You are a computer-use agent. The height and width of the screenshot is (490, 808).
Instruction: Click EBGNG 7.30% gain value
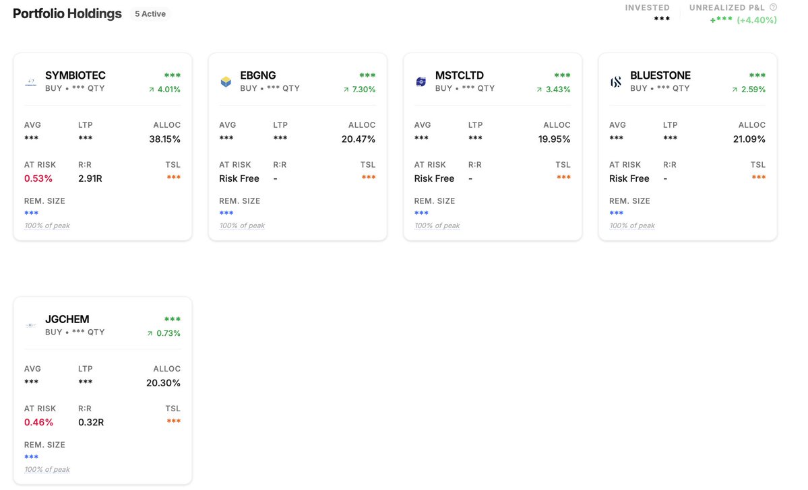[364, 90]
